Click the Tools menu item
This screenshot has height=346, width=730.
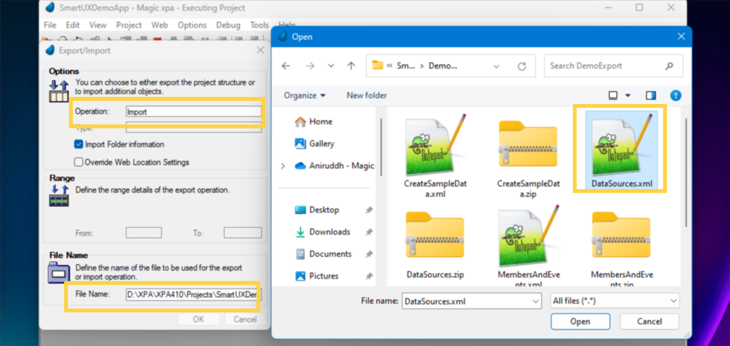pos(259,25)
